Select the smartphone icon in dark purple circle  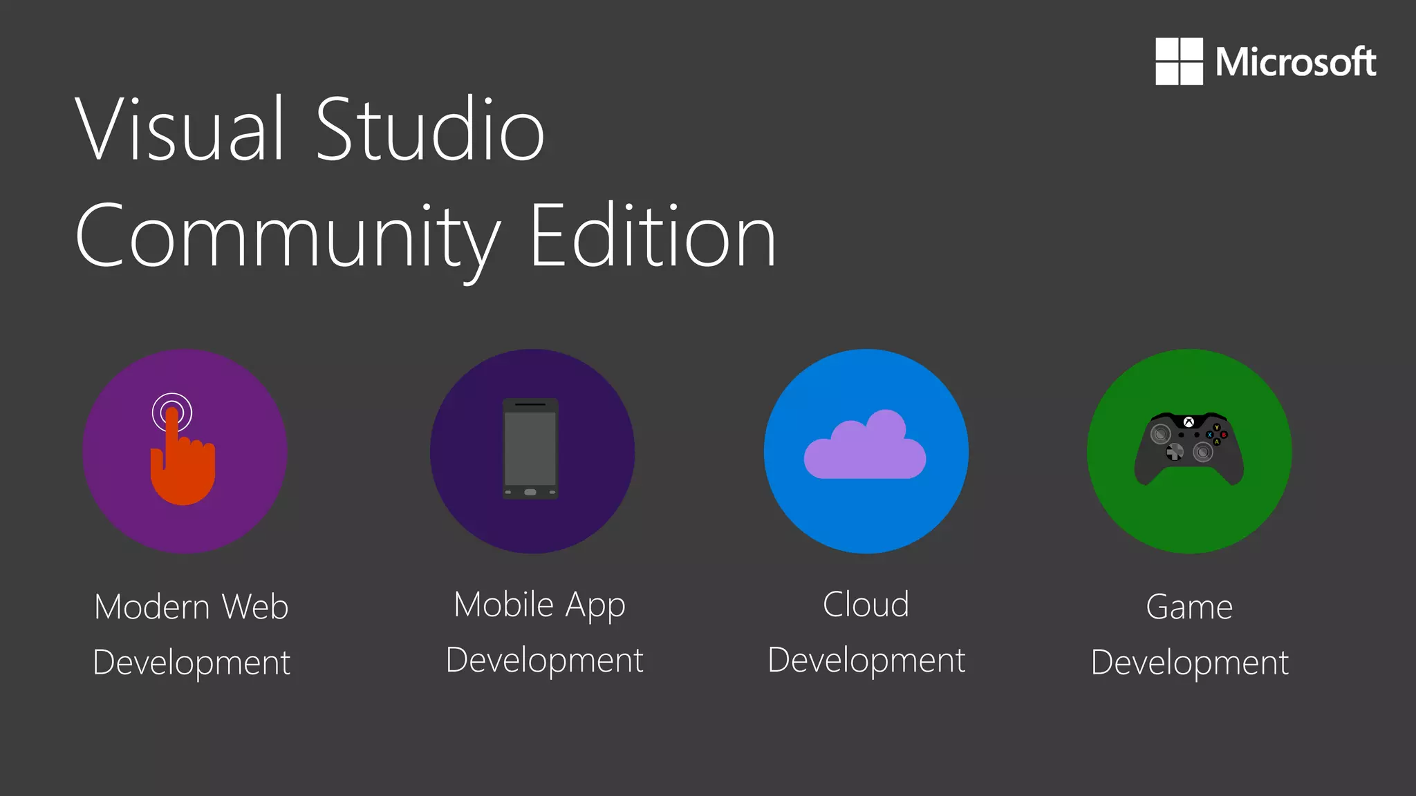pos(530,448)
